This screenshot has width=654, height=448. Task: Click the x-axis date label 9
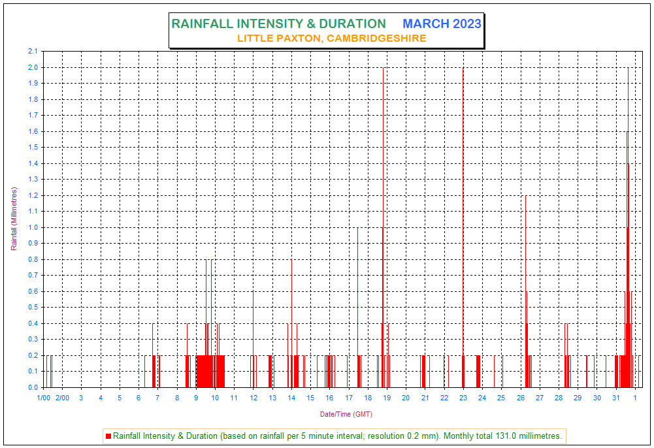point(196,398)
